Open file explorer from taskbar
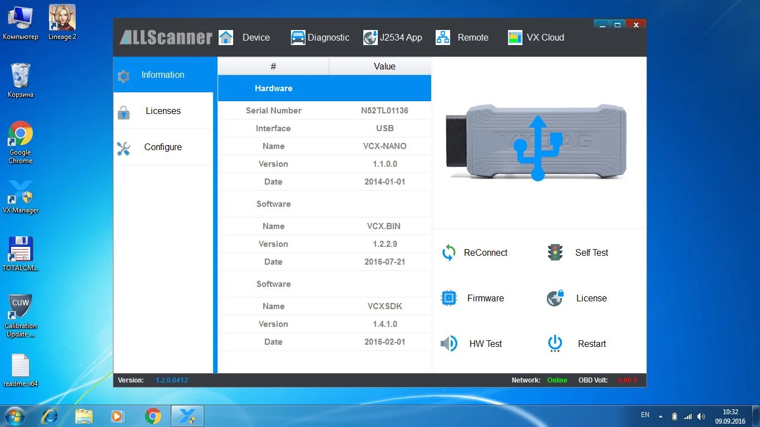 pos(84,416)
